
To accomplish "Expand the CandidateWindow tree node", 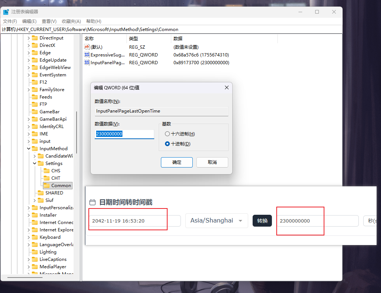I will point(35,156).
